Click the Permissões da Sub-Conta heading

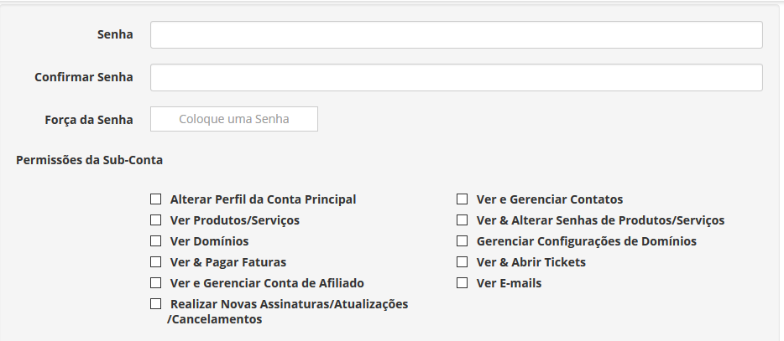point(89,159)
